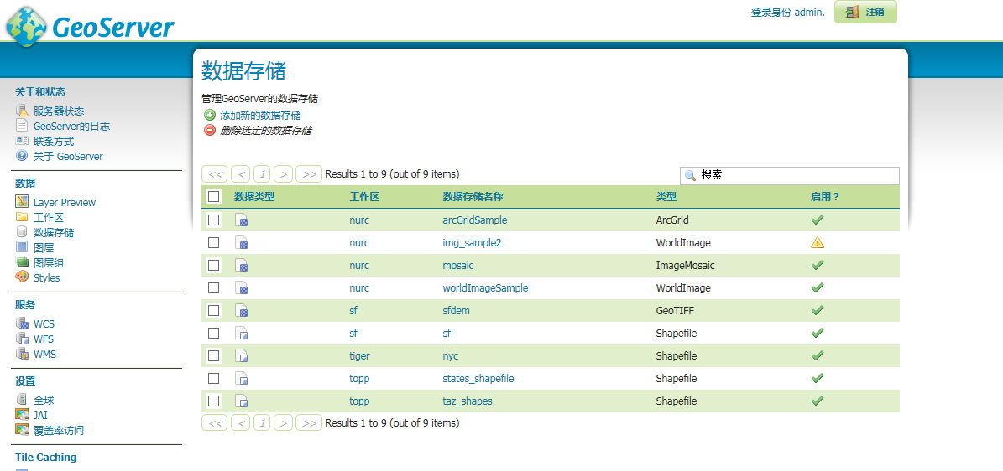The image size is (1003, 471).
Task: Open 服务器状态 icon in sidebar
Action: click(22, 111)
